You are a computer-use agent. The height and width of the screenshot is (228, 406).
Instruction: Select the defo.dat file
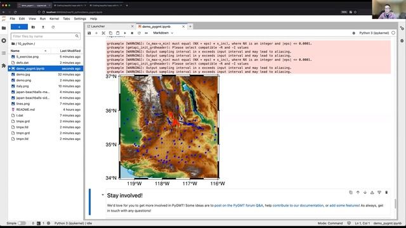click(x=46, y=63)
